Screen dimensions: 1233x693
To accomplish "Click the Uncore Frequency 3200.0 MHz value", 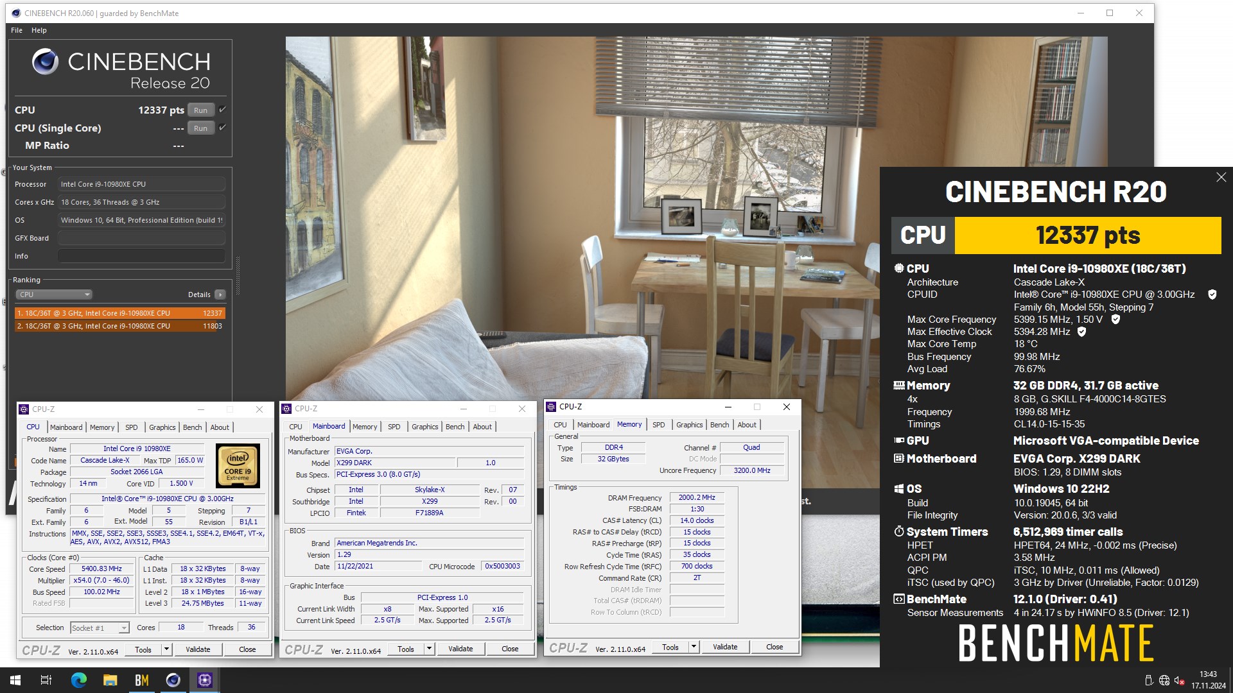I will 752,470.
